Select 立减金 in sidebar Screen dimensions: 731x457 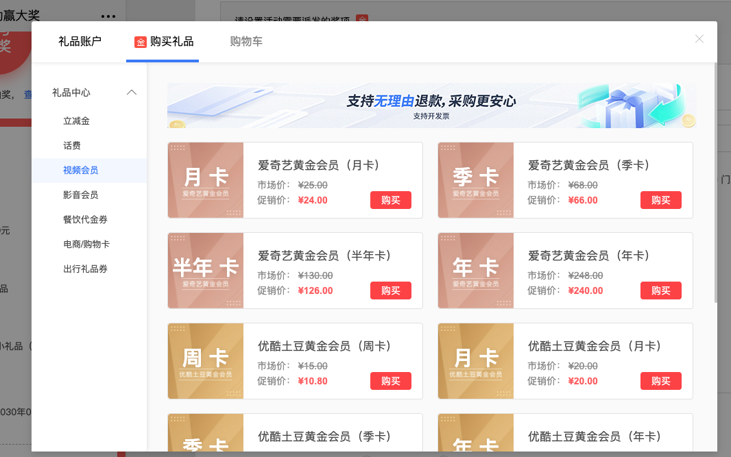[x=76, y=121]
